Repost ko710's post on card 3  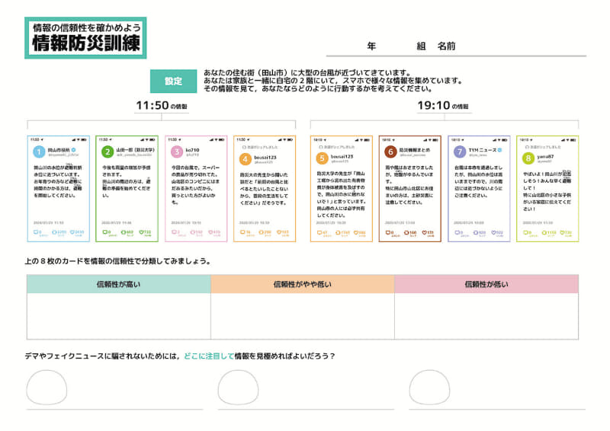(193, 232)
